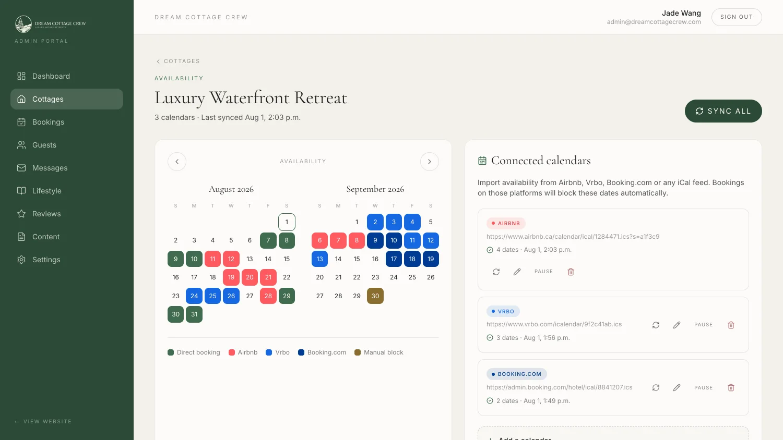Open Dashboard in the sidebar
The width and height of the screenshot is (783, 440).
[67, 76]
